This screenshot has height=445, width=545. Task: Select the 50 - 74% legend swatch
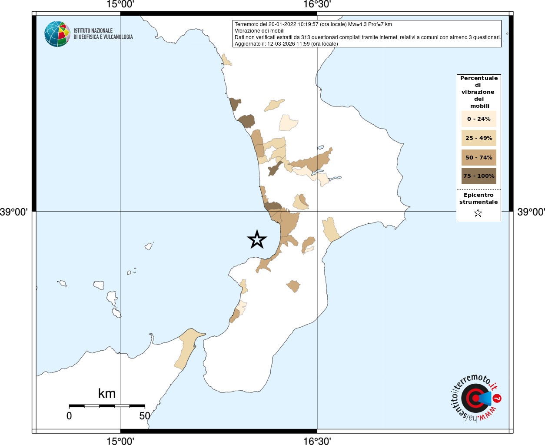[x=479, y=157]
